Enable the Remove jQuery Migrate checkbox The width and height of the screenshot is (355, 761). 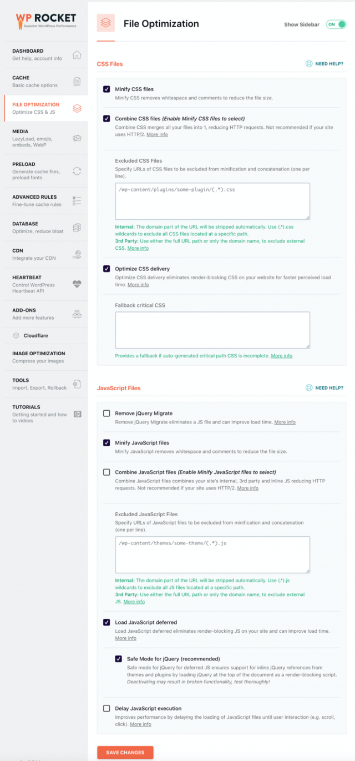(106, 414)
